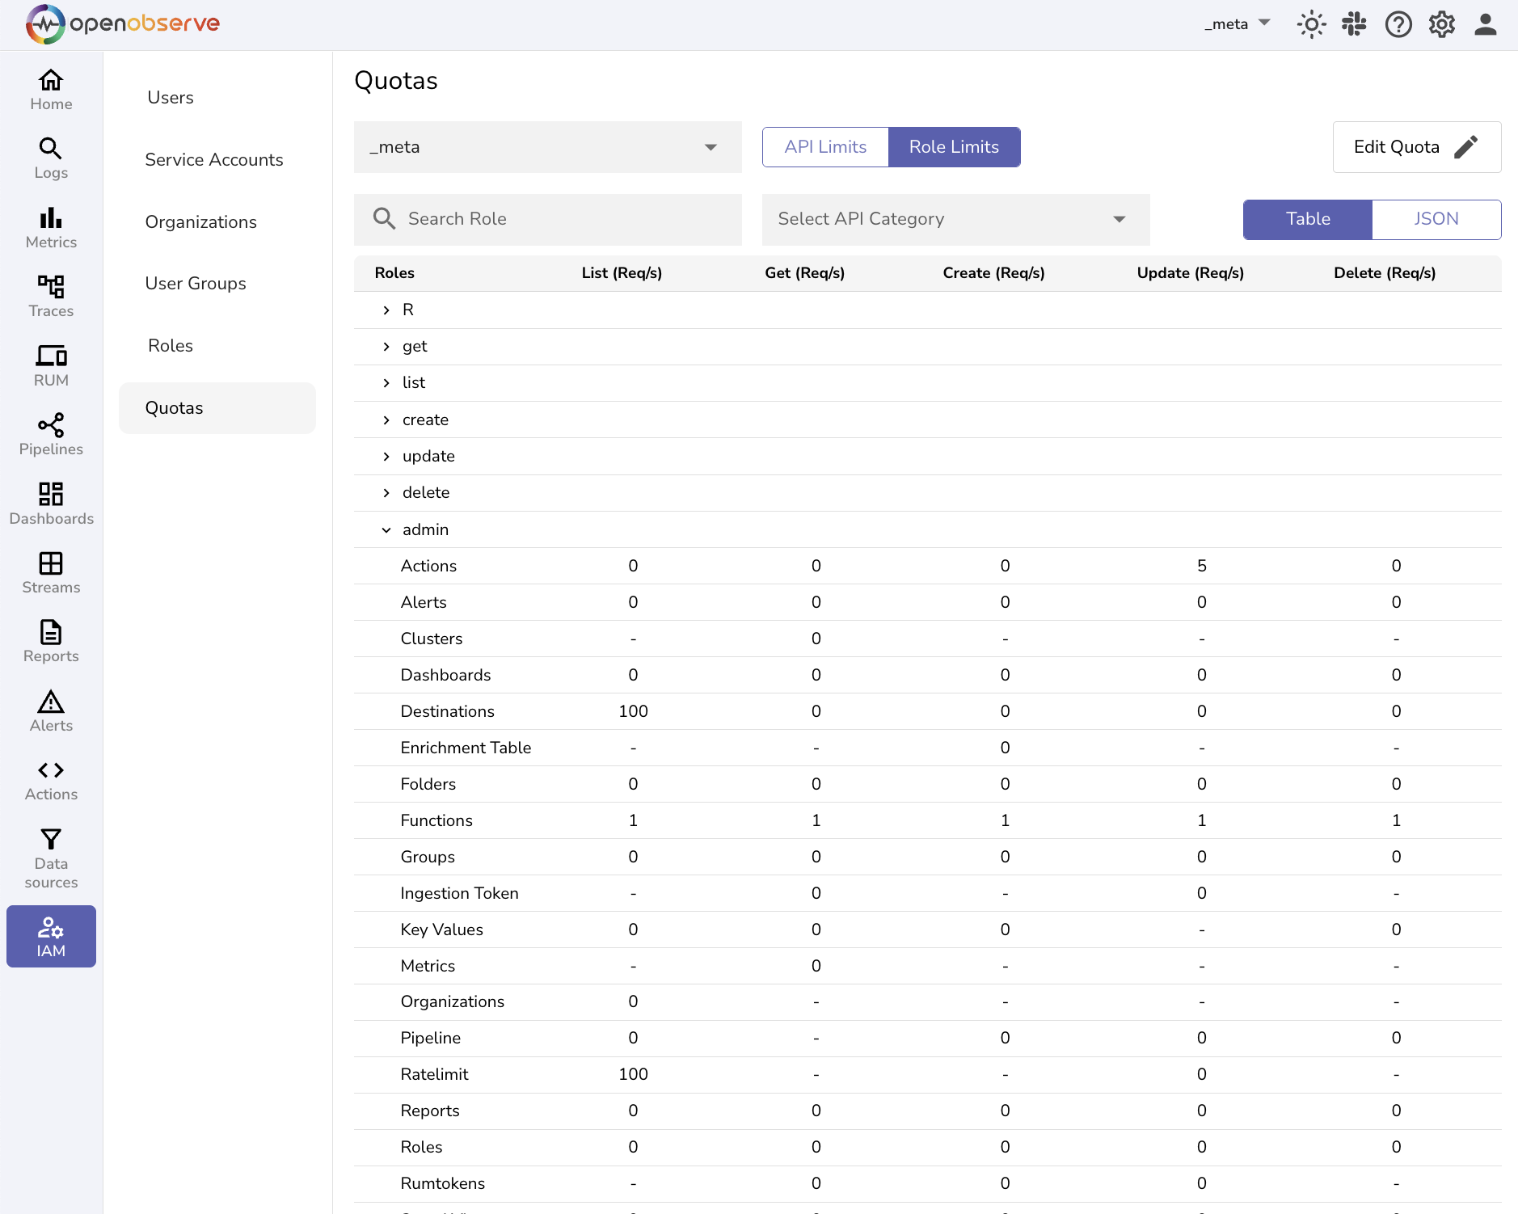The width and height of the screenshot is (1518, 1214).
Task: Click the Create (Req/s) column header
Action: pyautogui.click(x=993, y=273)
